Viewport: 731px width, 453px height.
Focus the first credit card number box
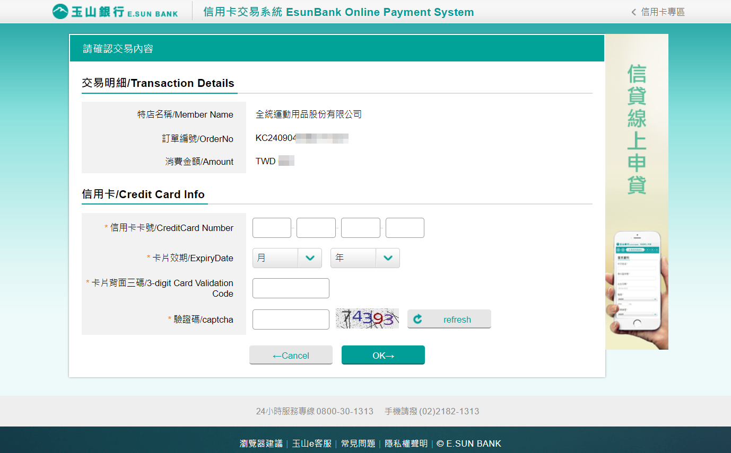[272, 228]
